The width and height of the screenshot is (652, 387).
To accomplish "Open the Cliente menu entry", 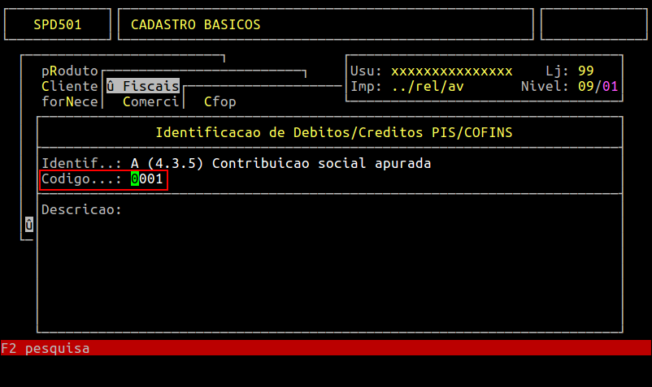I will [x=70, y=86].
